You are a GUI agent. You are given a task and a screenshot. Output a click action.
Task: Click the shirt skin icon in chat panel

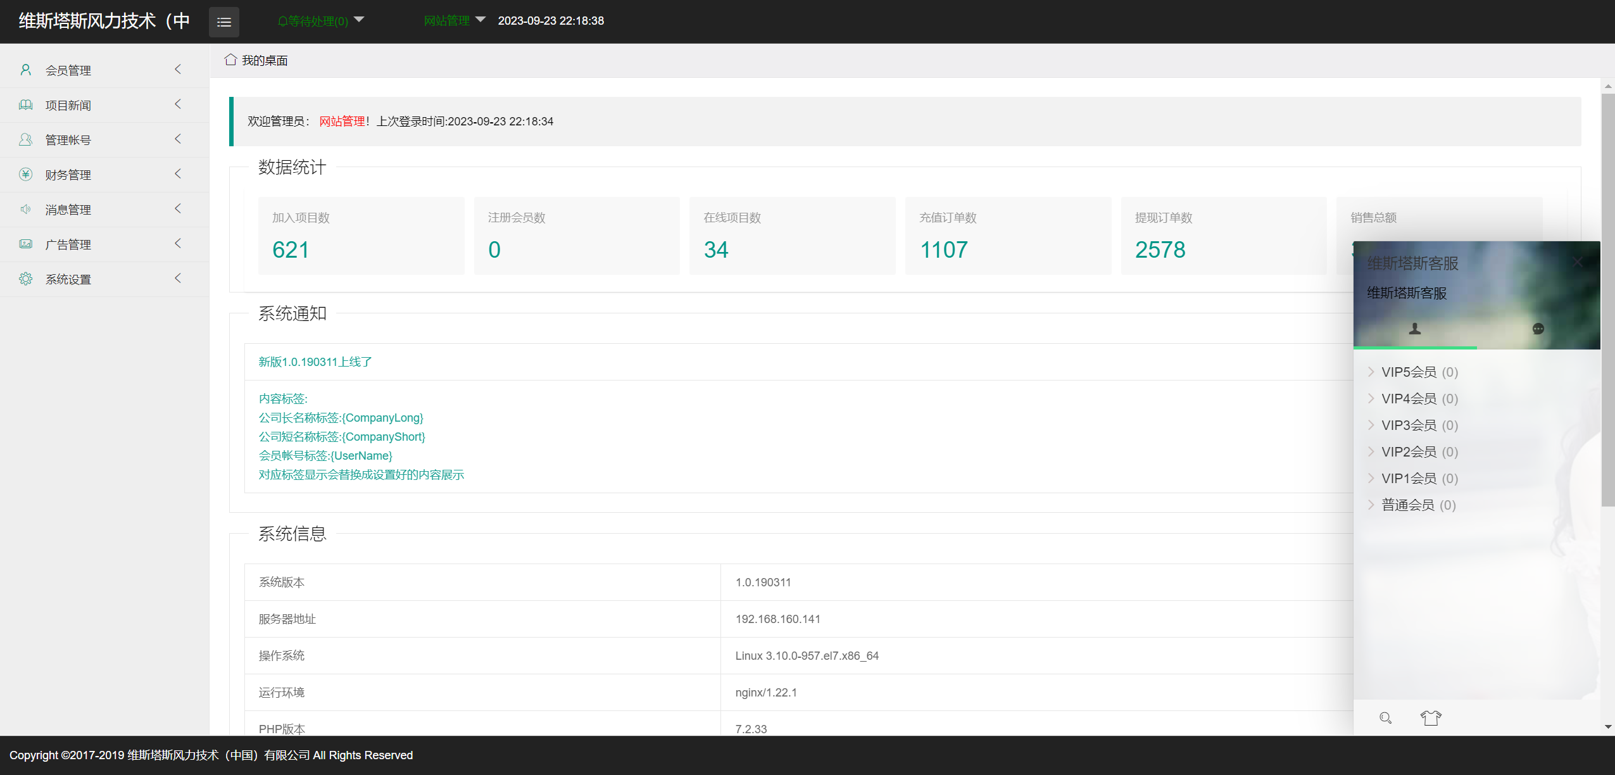[1430, 717]
